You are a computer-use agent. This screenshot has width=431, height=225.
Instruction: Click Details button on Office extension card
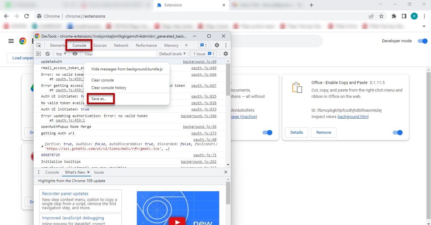click(297, 133)
